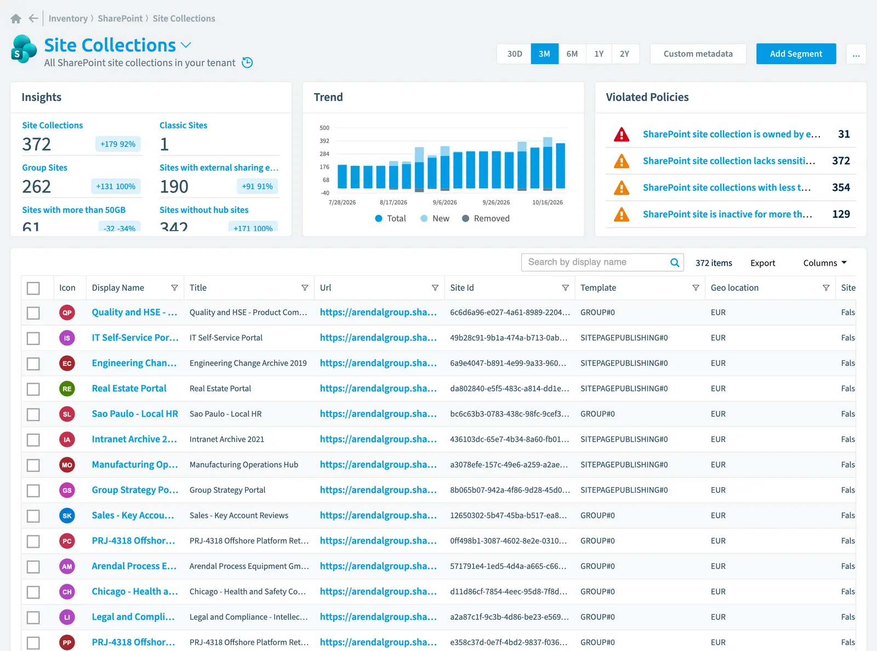Toggle the Removed legend series

coord(486,218)
